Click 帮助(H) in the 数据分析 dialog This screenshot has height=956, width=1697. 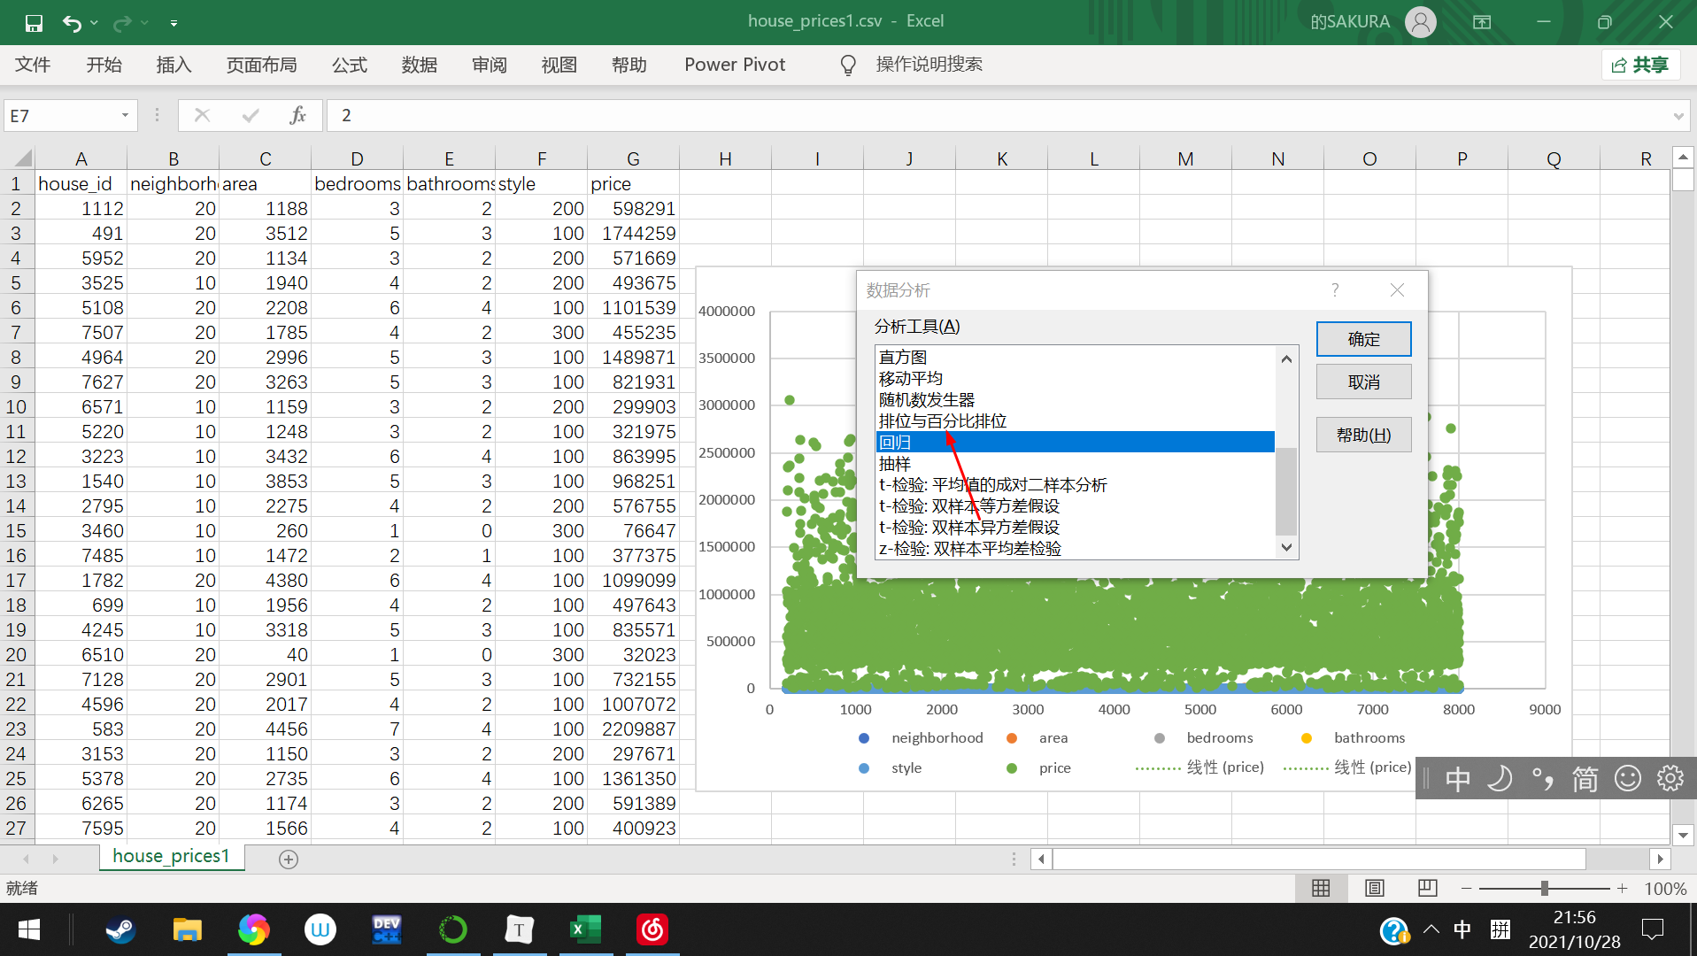tap(1363, 435)
